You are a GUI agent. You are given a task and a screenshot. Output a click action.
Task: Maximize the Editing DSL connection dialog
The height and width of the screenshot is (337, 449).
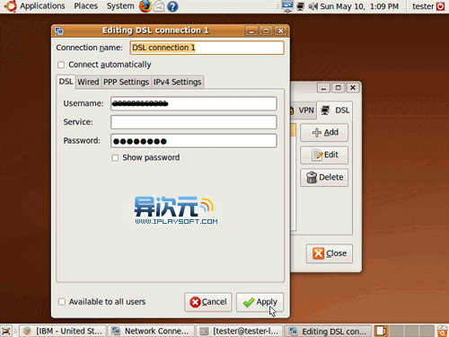tap(266, 31)
